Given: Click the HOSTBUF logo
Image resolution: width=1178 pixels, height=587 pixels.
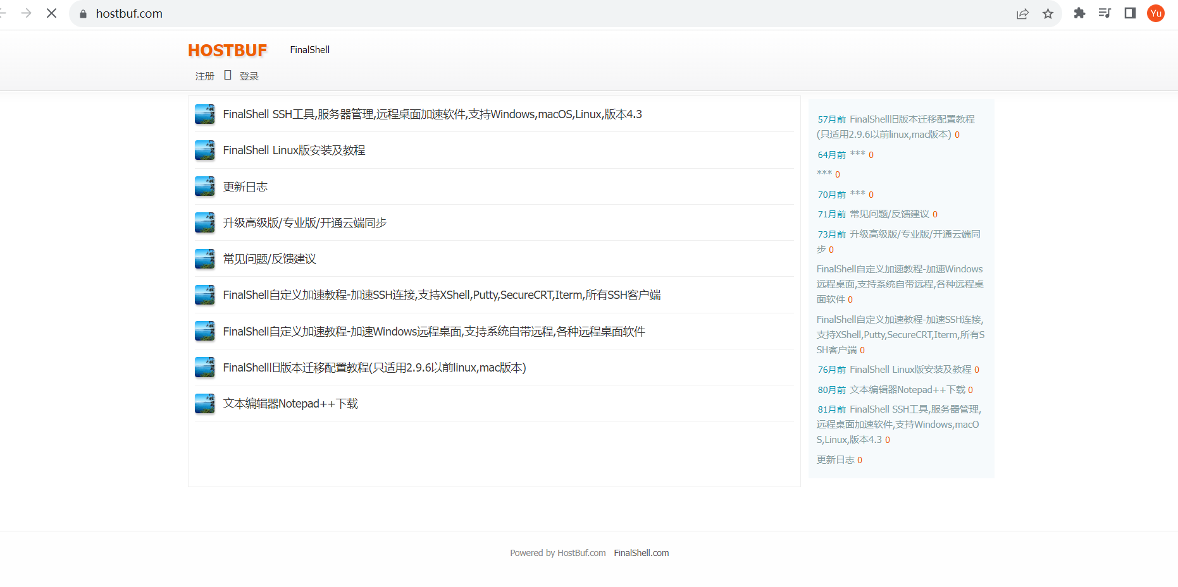Looking at the screenshot, I should [x=228, y=51].
